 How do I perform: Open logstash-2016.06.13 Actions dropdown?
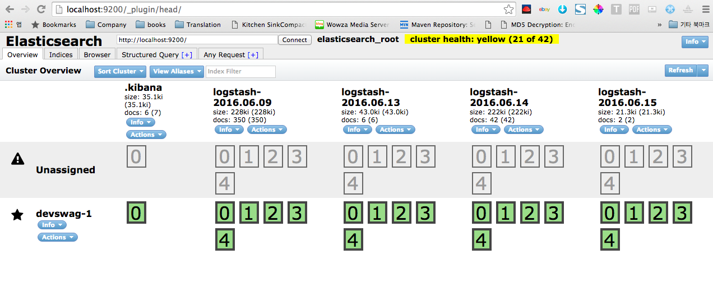point(395,130)
